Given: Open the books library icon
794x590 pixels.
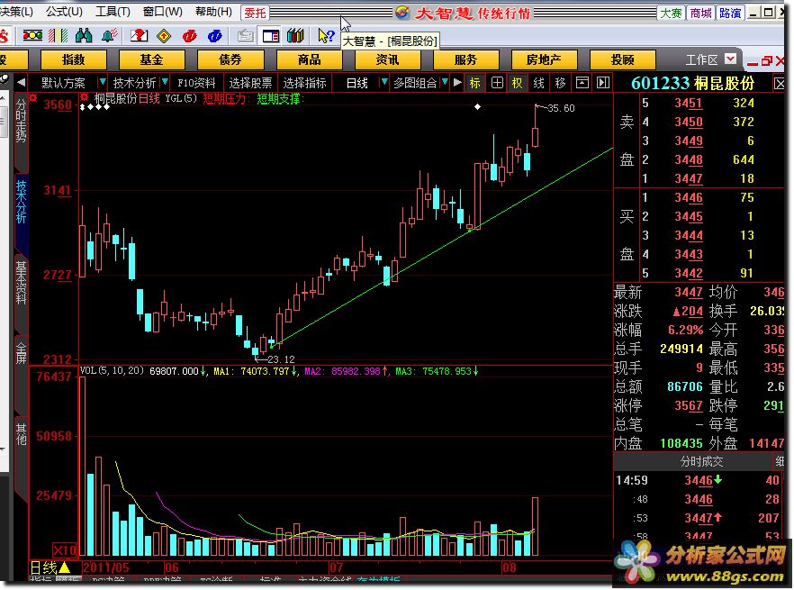Looking at the screenshot, I should pos(295,36).
